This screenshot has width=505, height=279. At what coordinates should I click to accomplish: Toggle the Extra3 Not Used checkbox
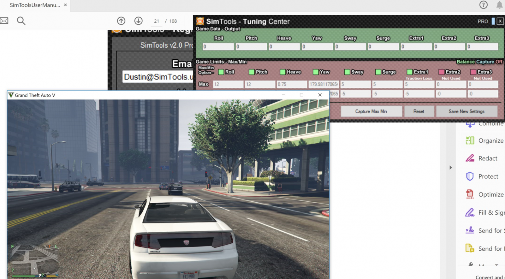[473, 72]
